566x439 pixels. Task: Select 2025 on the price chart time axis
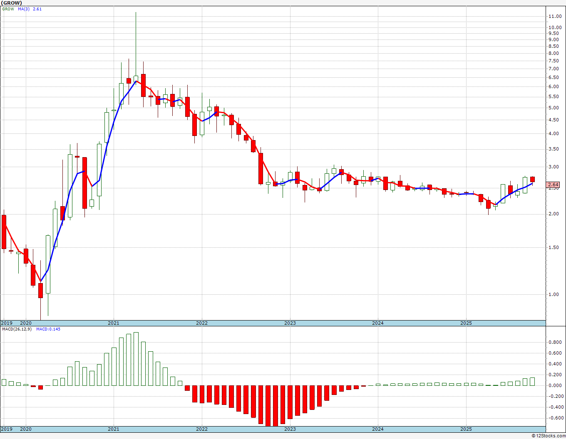[466, 323]
